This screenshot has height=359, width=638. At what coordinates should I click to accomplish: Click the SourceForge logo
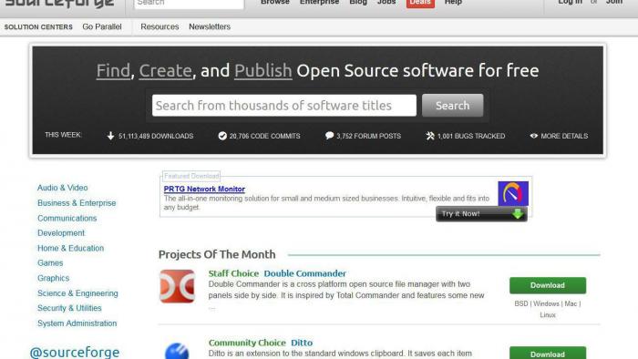pyautogui.click(x=60, y=4)
